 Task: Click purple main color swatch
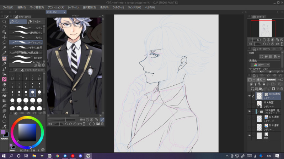tap(3, 132)
